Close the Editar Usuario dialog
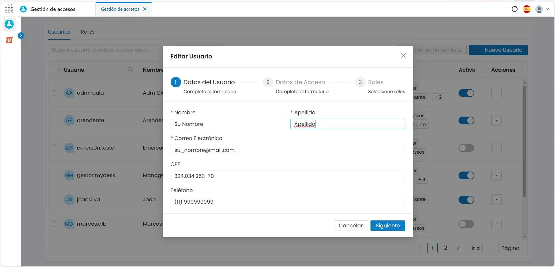 tap(403, 55)
